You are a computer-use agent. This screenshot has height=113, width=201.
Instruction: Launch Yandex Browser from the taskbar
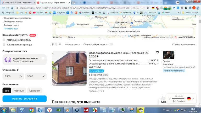pos(49,110)
